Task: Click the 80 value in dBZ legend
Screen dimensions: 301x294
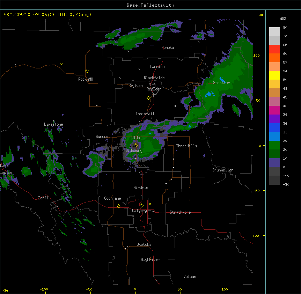Action: tap(285, 28)
